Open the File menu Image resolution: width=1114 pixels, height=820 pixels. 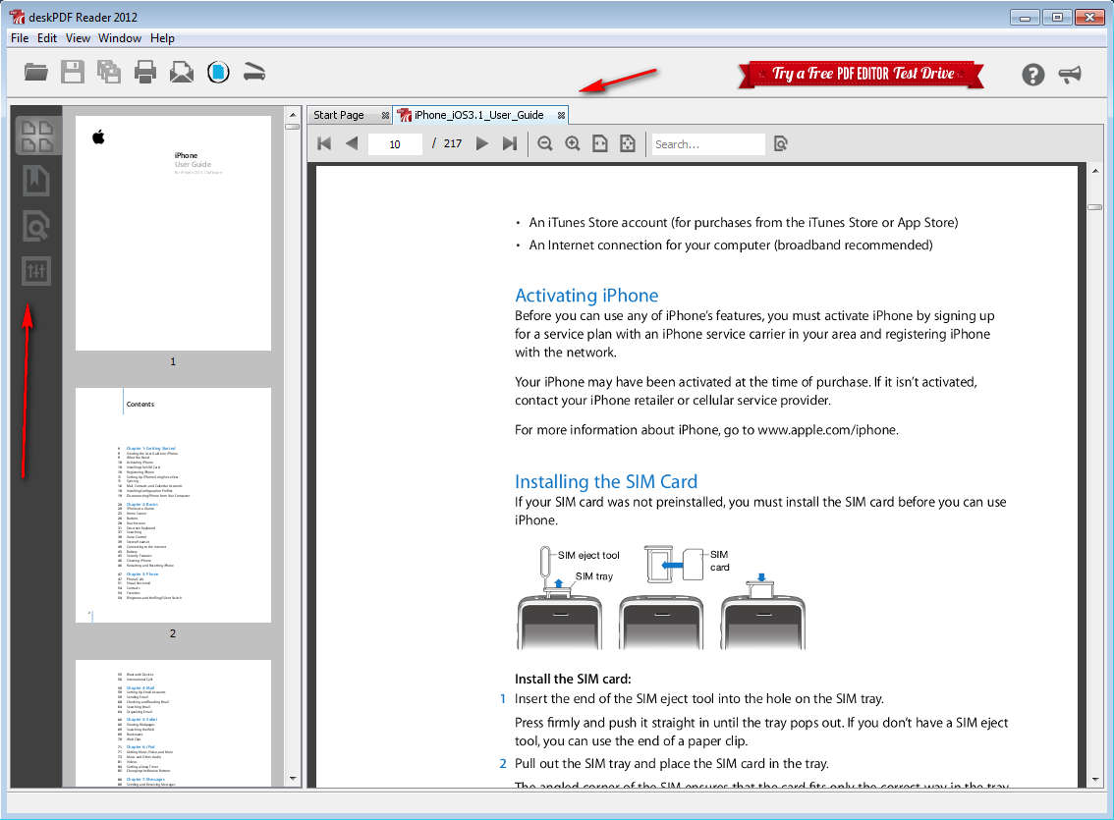tap(20, 38)
